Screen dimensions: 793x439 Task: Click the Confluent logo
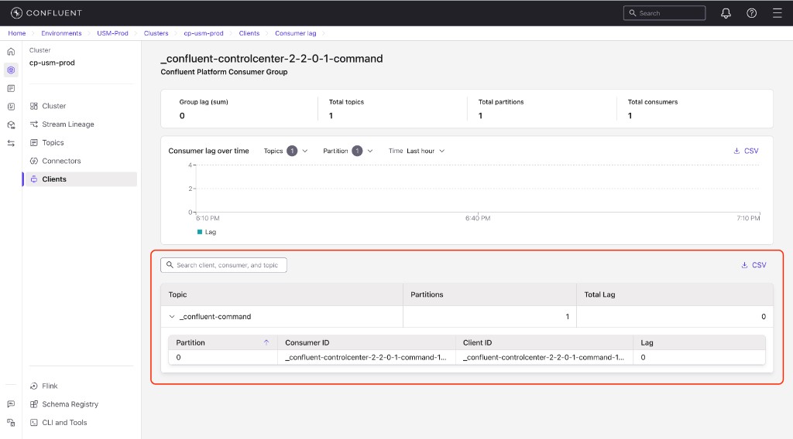click(46, 13)
